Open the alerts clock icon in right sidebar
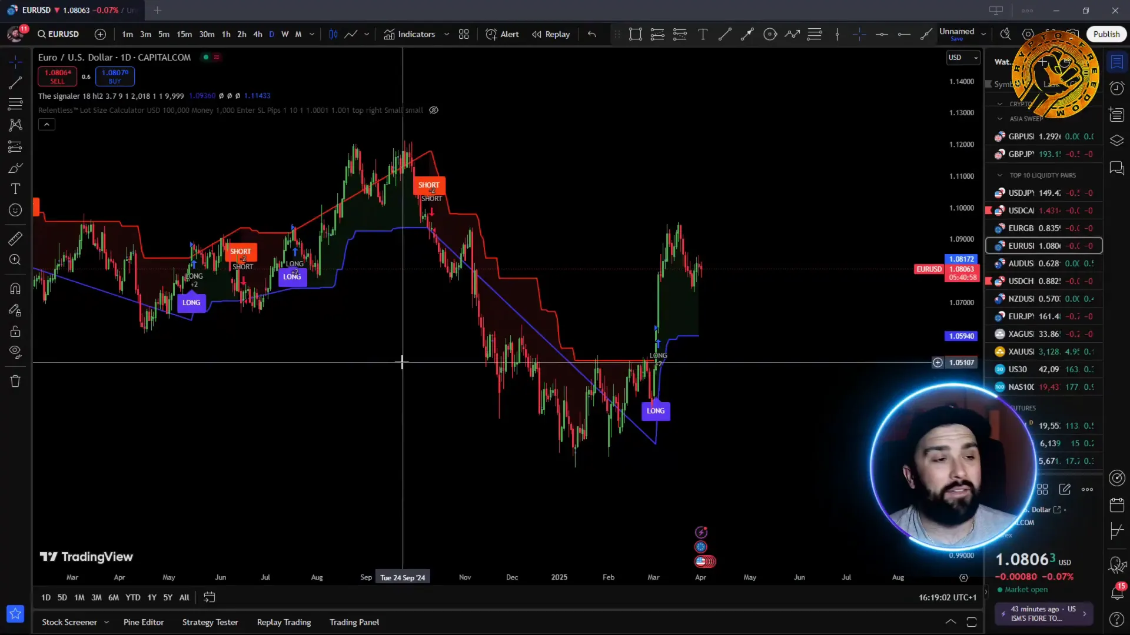Screen dimensions: 1130x635 [x=1116, y=88]
